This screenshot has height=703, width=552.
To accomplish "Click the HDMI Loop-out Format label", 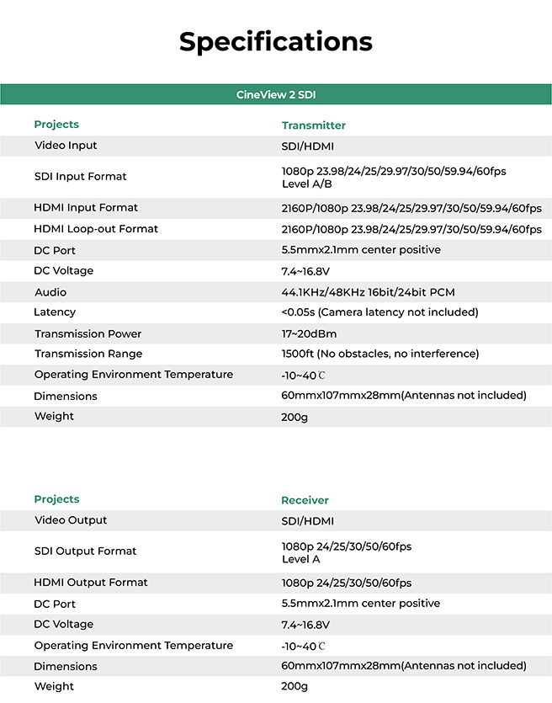I will pyautogui.click(x=96, y=229).
